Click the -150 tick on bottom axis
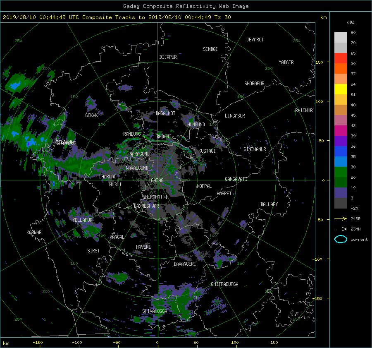This screenshot has height=348, width=372. 38,343
